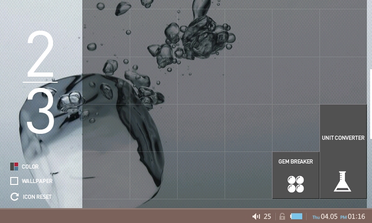Viewport: 372px width, 223px height.
Task: Click the volume level value 25
Action: [267, 216]
